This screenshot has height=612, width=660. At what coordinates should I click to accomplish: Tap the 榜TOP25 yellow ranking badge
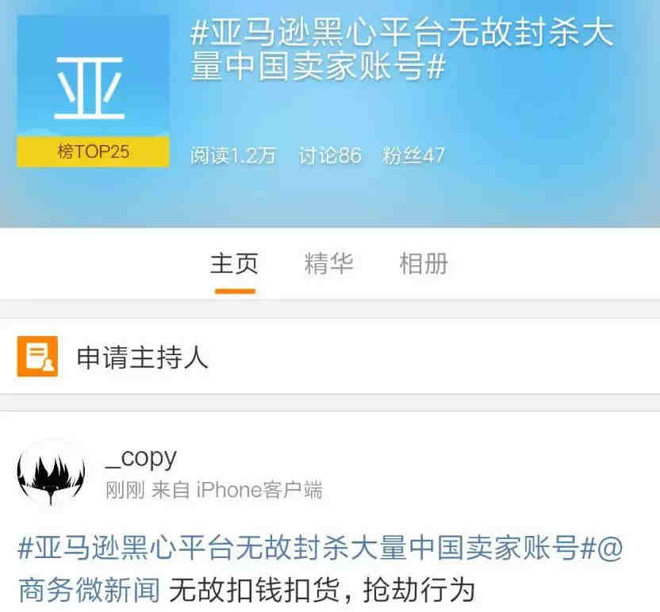(93, 151)
